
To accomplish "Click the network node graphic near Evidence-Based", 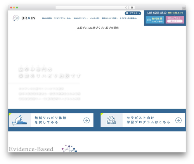I will (x=69, y=148).
